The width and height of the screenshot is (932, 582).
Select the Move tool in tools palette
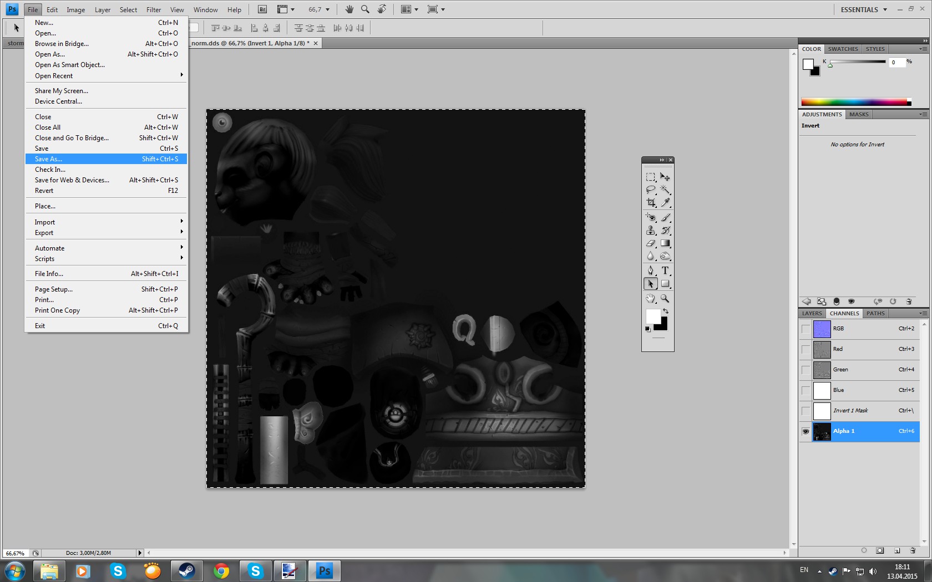tap(665, 177)
